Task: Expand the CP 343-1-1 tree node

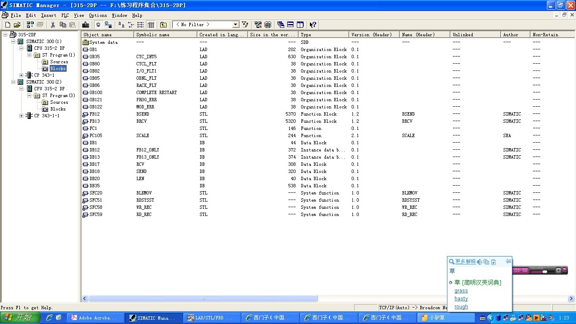Action: point(22,116)
